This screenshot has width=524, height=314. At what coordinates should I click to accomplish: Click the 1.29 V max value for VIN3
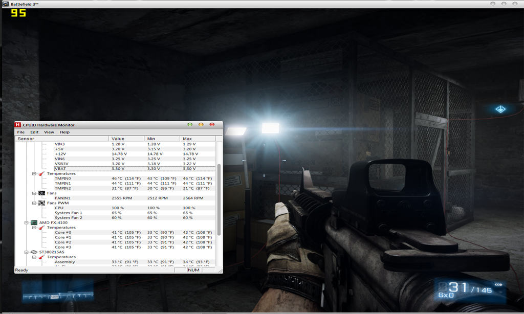tap(189, 144)
